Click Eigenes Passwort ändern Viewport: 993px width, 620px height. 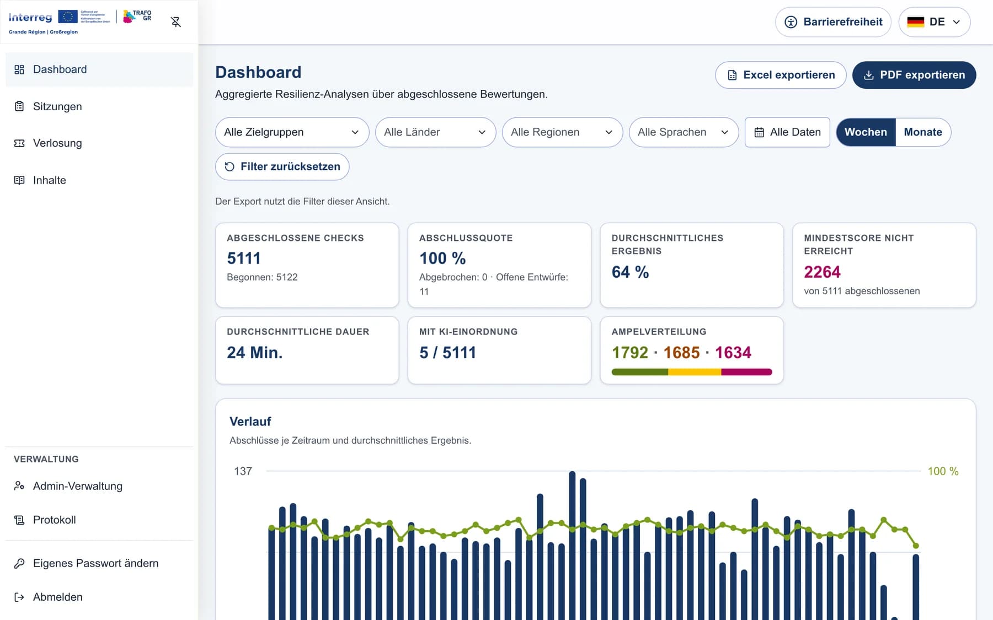tap(99, 563)
